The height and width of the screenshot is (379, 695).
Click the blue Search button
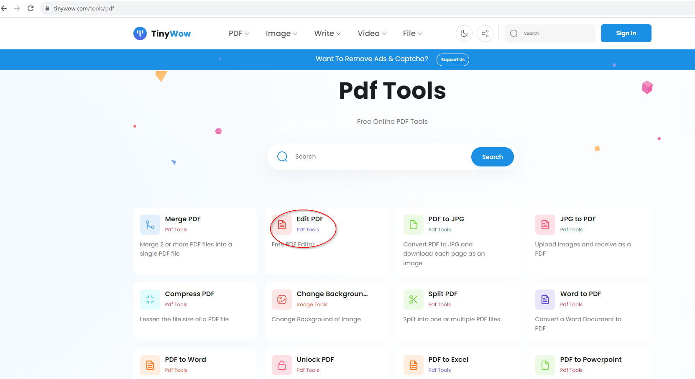[493, 157]
